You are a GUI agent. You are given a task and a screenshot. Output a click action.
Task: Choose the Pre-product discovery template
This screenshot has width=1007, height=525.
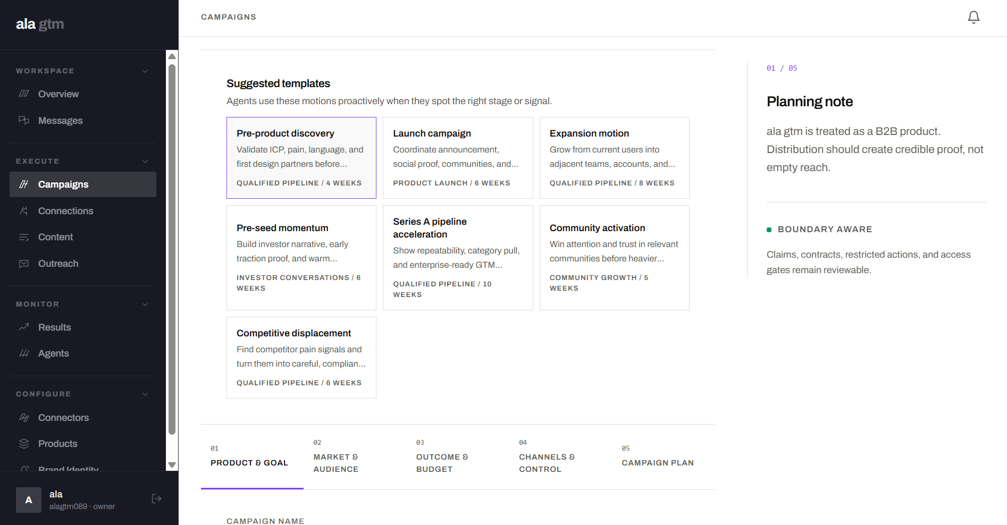pos(301,158)
